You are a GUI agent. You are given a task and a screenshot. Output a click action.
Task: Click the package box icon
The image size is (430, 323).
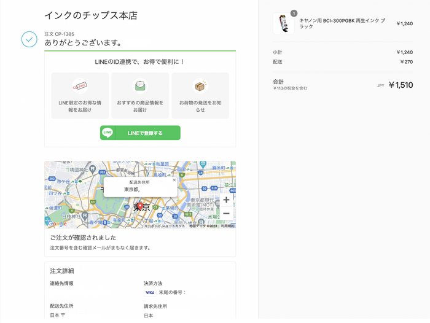click(x=200, y=86)
